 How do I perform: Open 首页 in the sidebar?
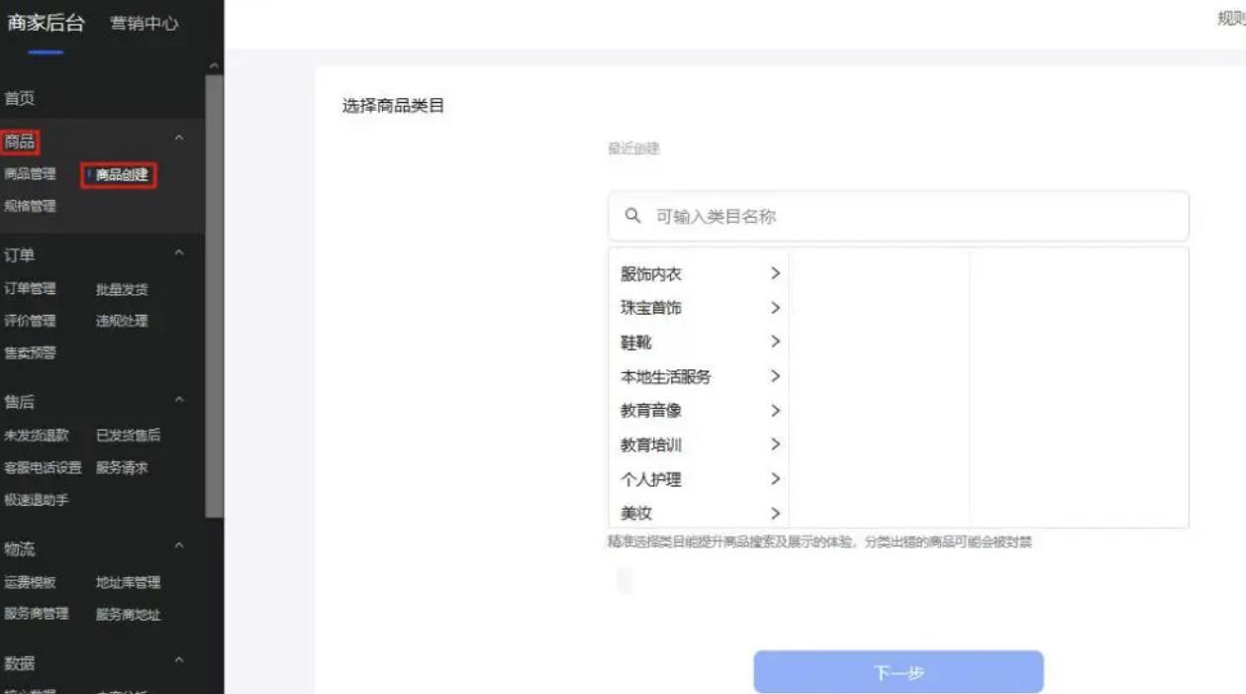(20, 98)
